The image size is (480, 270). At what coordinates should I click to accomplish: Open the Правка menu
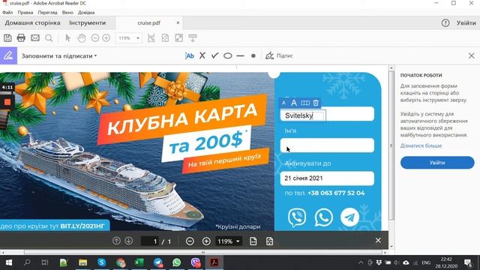(25, 13)
